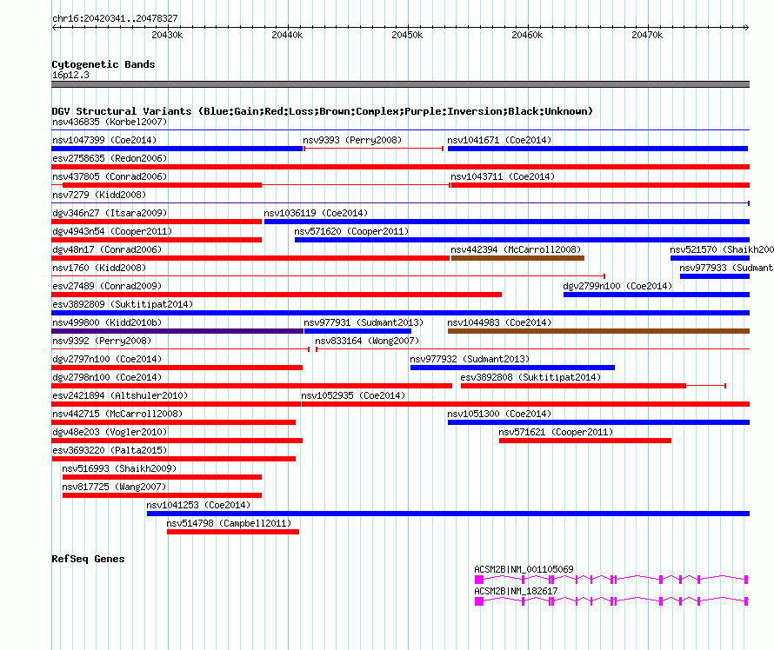This screenshot has height=650, width=774.
Task: Click the nsv7279 (Kidd2008) label
Action: (99, 195)
